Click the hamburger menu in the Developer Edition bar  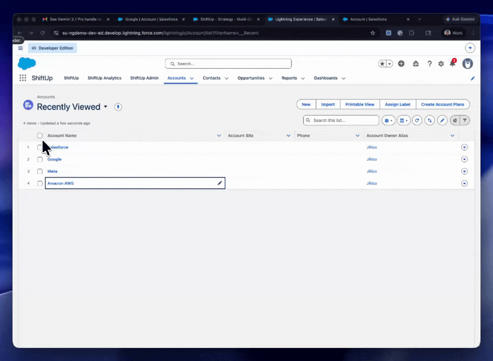[21, 48]
